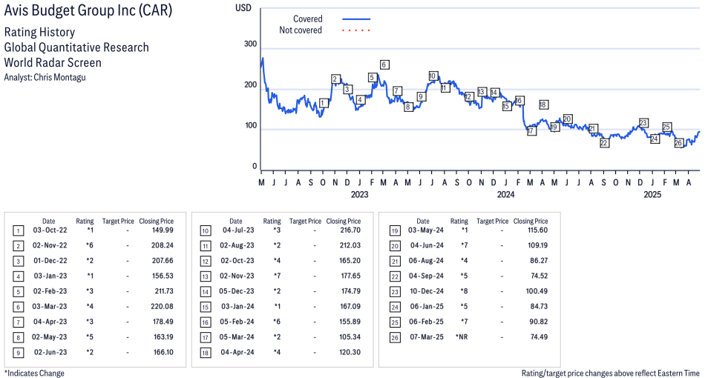Click the *6 rating in the 02-Nov-22 row

(x=90, y=245)
